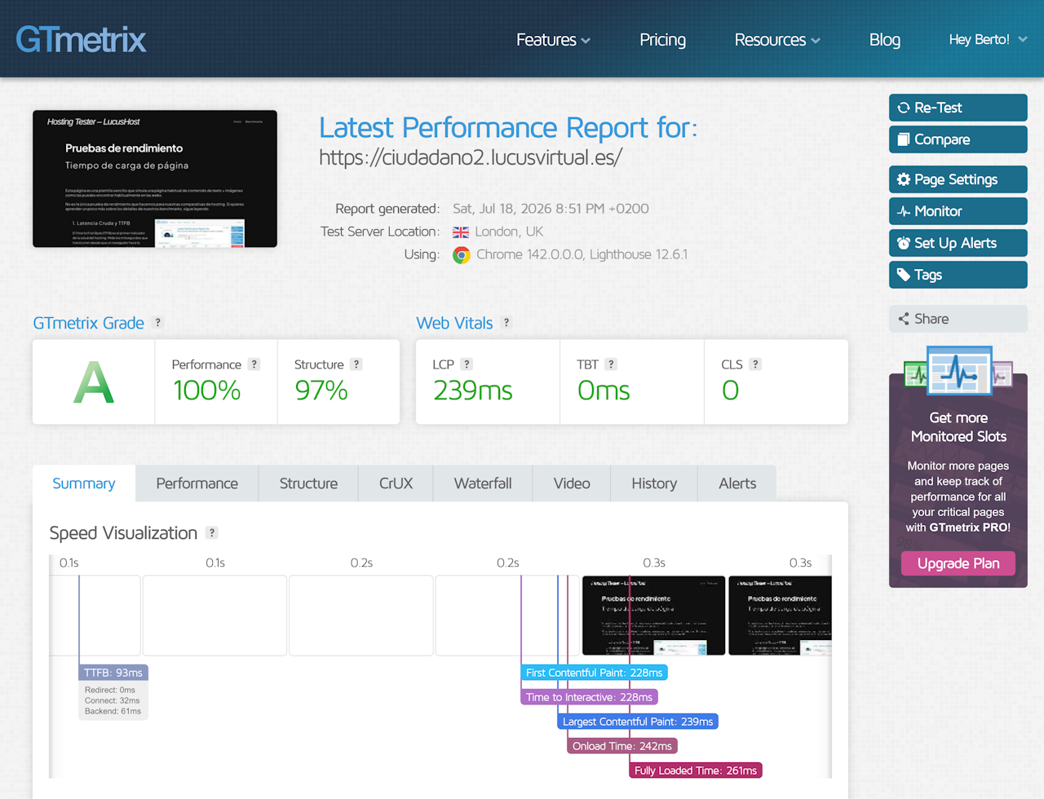Click the GTmetrix Grade heading link
The height and width of the screenshot is (799, 1044).
coord(89,323)
